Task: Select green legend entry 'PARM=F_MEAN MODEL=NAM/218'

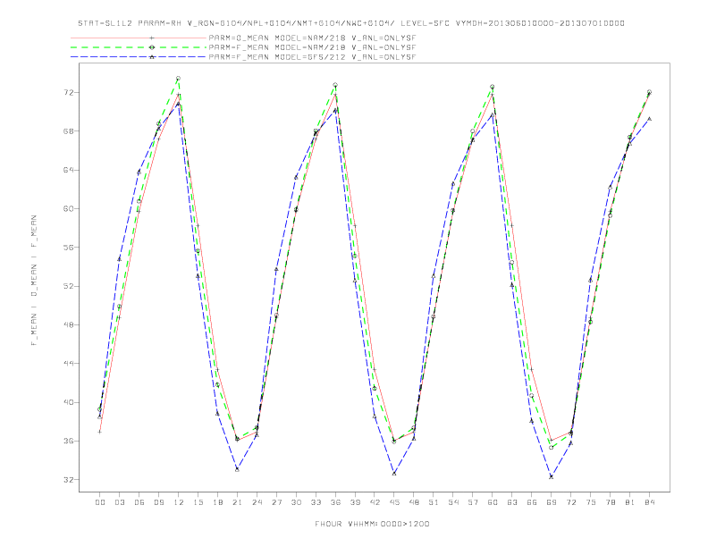Action: coord(312,47)
